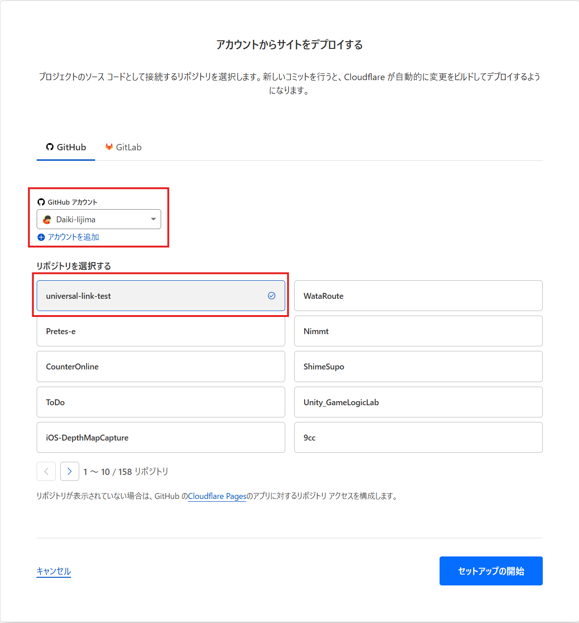This screenshot has height=623, width=579.
Task: Click the GitLab fox logo icon
Action: tap(109, 147)
